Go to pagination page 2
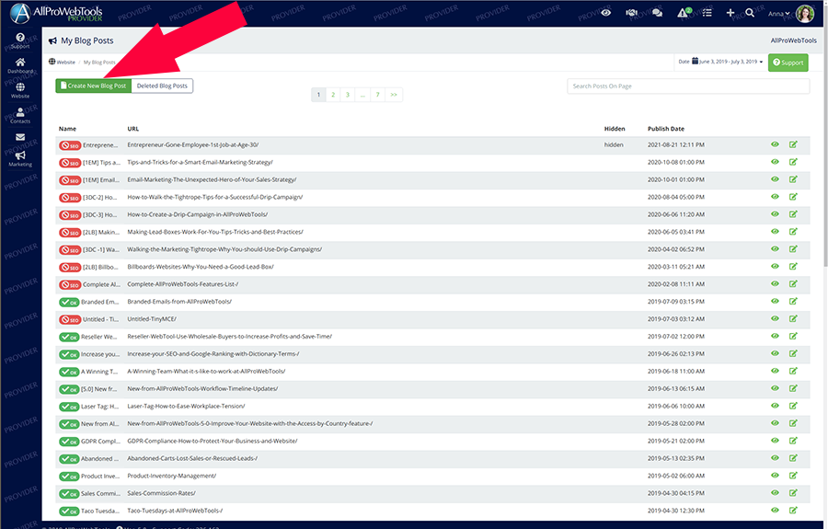Screen dimensions: 828x529 click(x=333, y=95)
